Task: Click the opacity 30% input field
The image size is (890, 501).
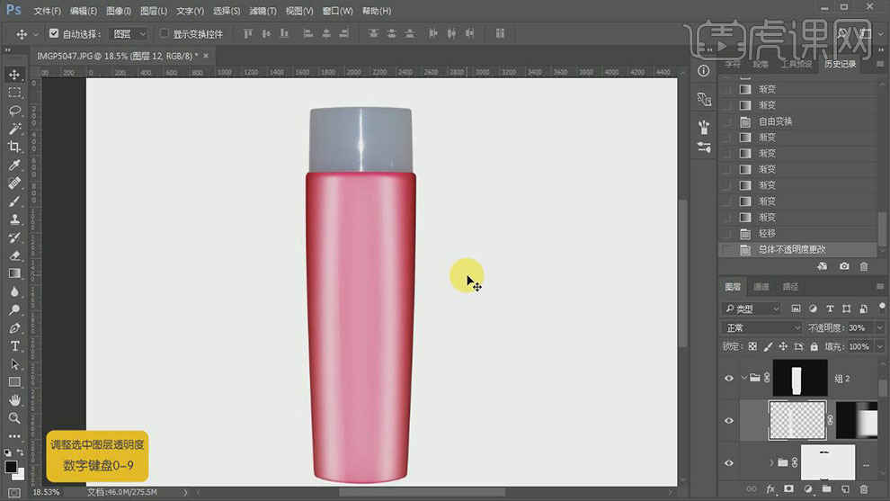Action: [x=857, y=328]
